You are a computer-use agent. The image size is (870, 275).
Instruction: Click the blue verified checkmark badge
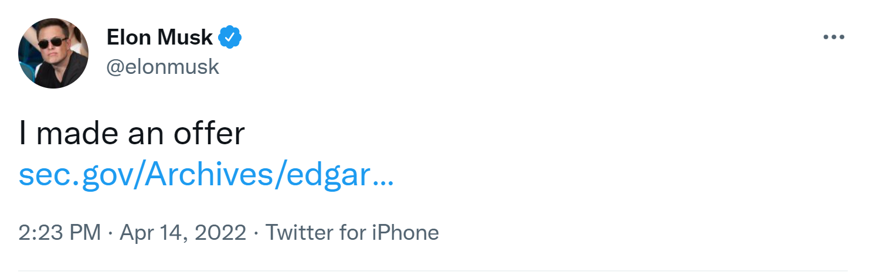tap(230, 38)
